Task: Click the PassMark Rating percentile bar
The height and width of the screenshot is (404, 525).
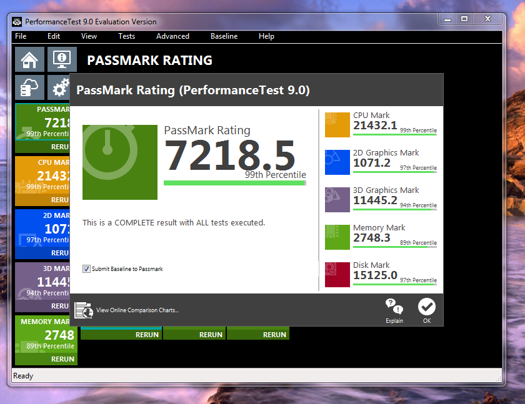Action: point(235,183)
